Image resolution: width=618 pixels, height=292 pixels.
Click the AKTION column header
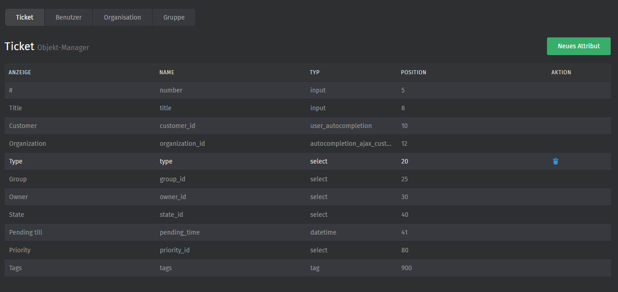coord(561,72)
